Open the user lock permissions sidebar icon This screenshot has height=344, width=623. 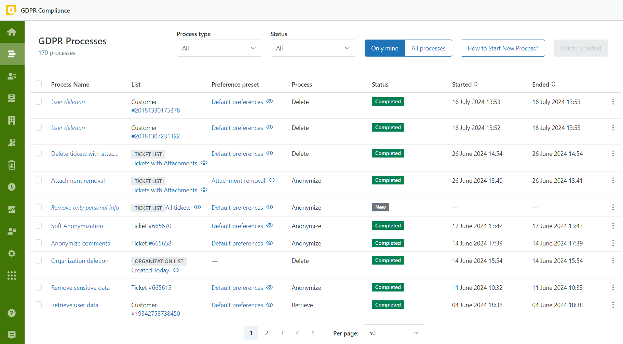coord(12,231)
